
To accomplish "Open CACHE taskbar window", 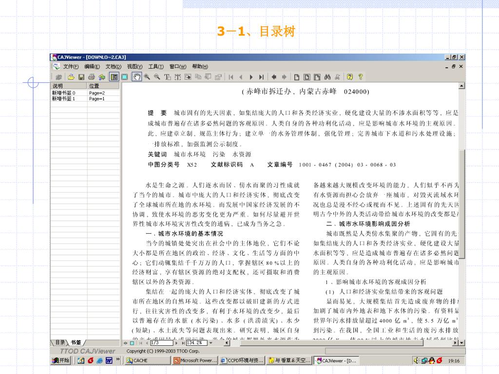I will click(147, 360).
